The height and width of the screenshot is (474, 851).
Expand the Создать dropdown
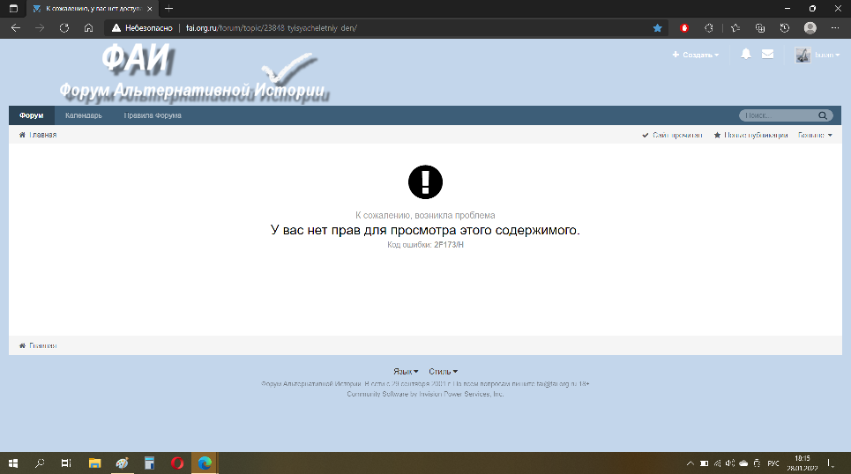(695, 55)
